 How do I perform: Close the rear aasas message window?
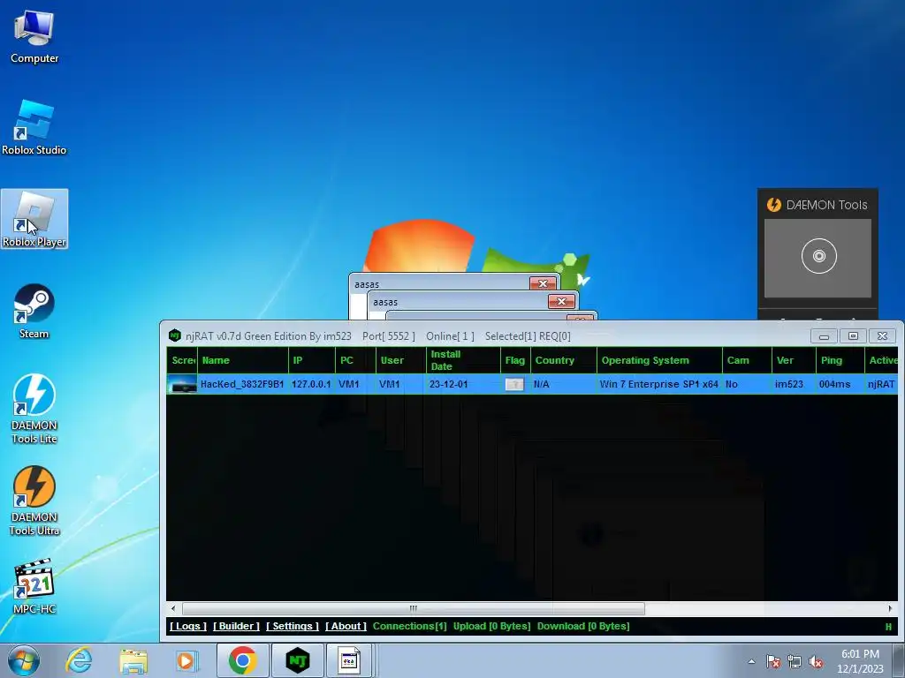click(544, 283)
